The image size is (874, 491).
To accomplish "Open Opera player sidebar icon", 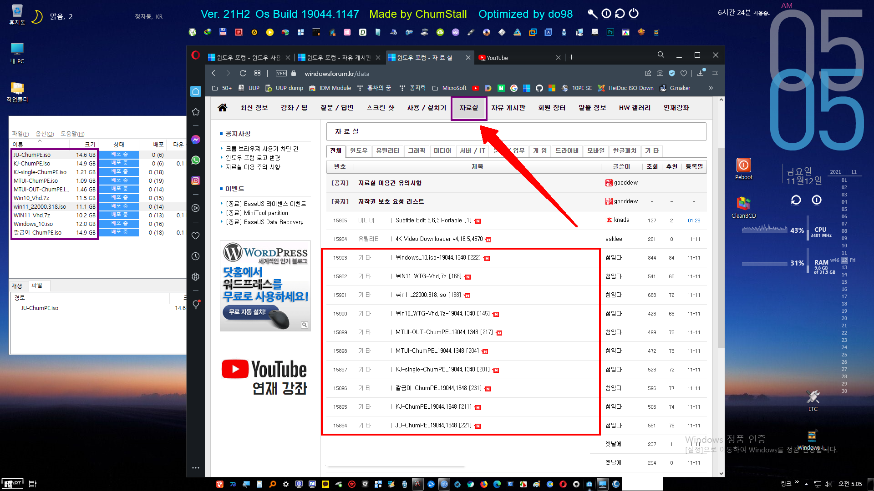I will (196, 208).
